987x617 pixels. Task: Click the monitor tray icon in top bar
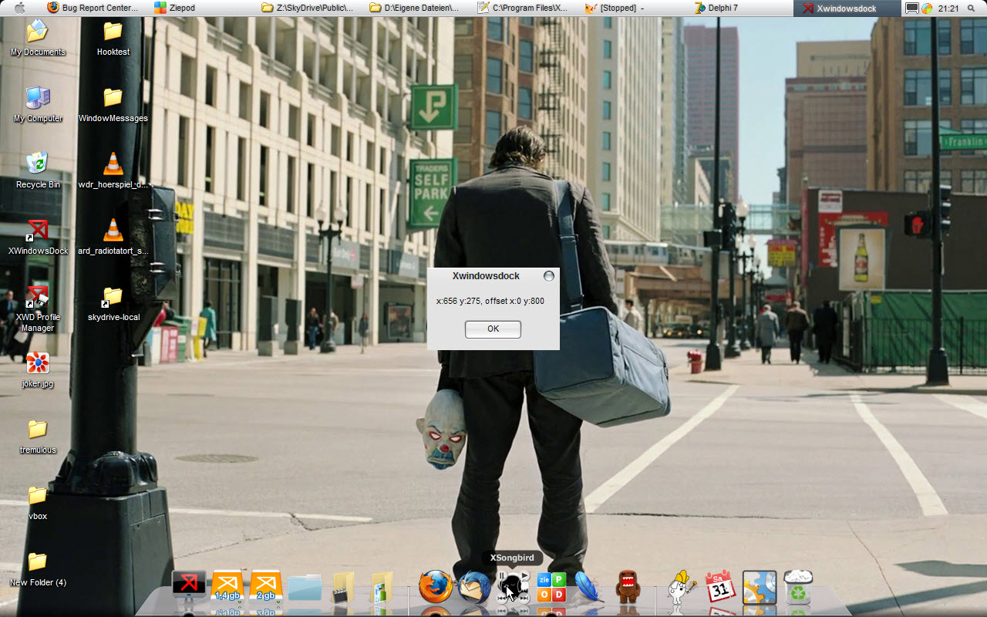point(912,8)
